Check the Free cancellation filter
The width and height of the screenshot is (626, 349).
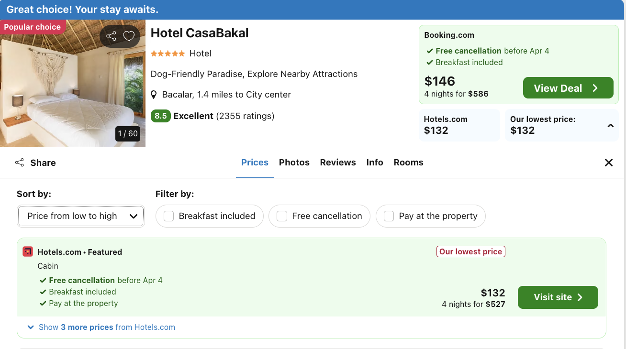[x=282, y=216]
